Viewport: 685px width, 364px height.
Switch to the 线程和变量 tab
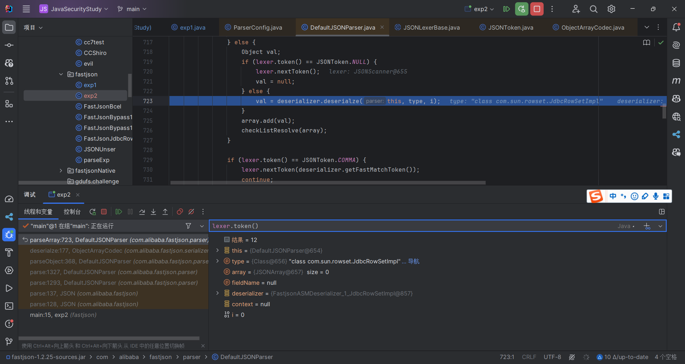38,212
